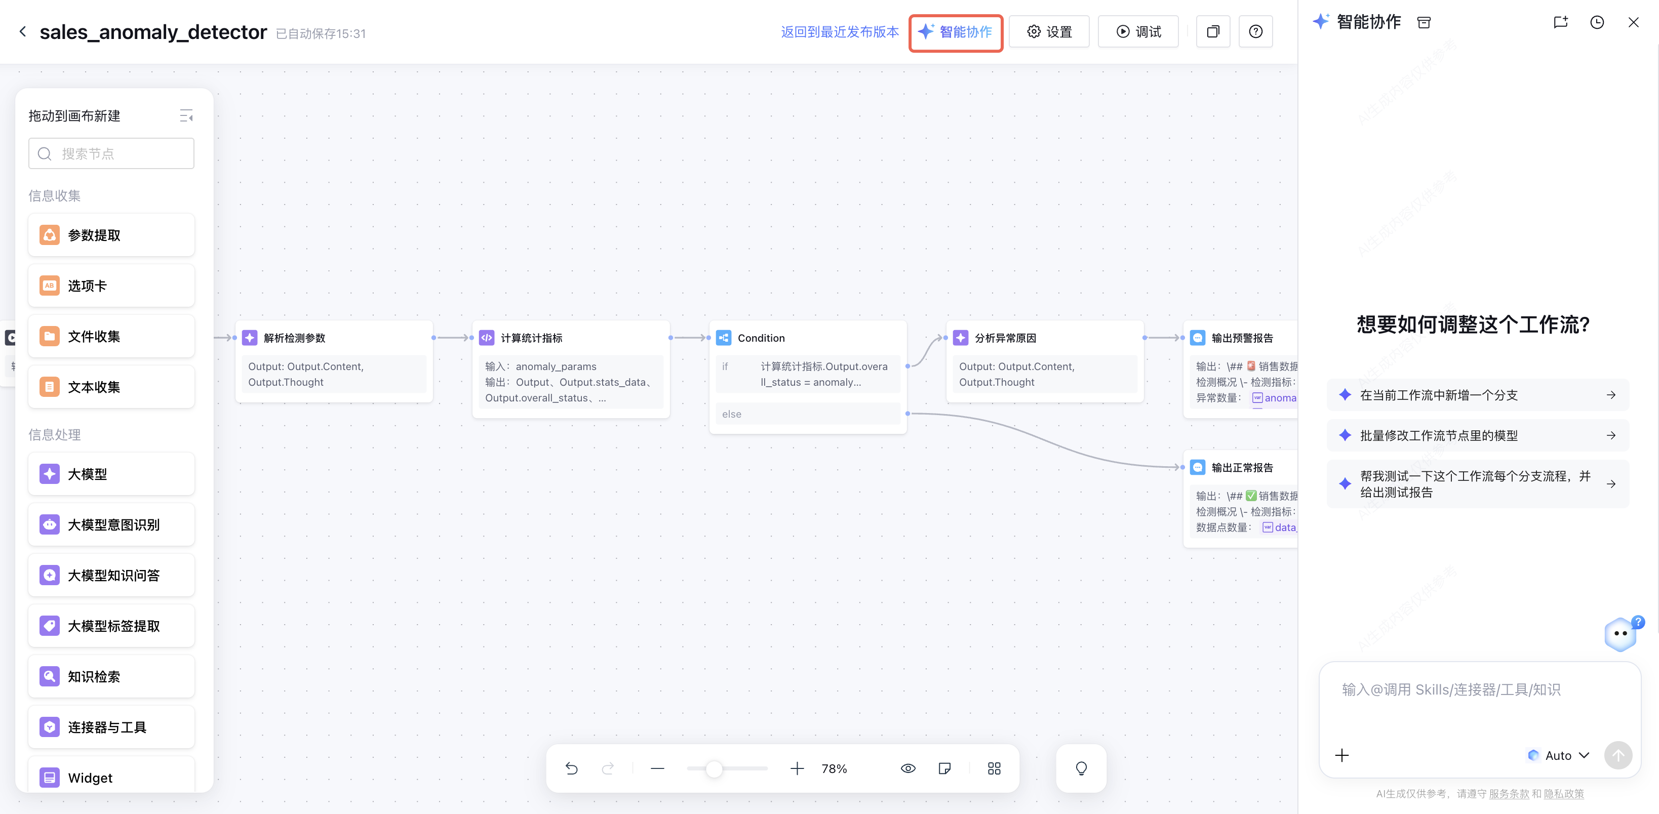
Task: Toggle the 智能协作 panel button
Action: click(x=956, y=31)
